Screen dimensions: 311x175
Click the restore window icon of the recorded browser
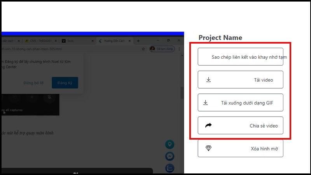(x=168, y=40)
